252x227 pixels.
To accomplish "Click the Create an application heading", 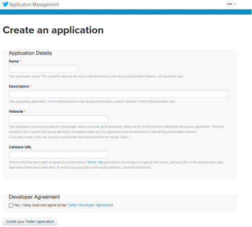I will point(53,30).
